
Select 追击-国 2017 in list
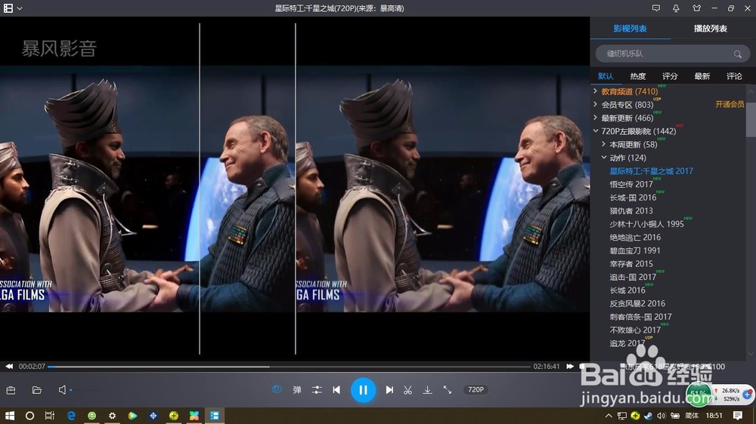(633, 277)
